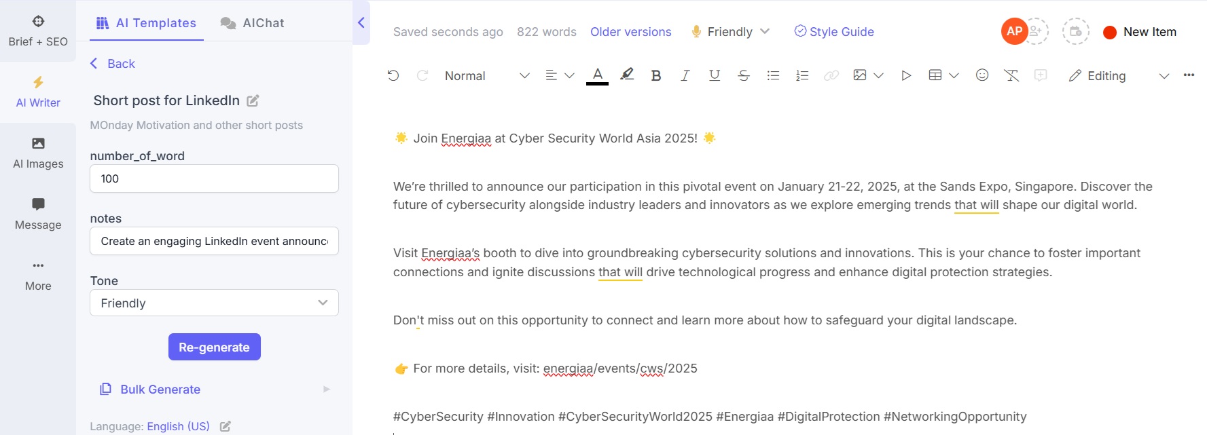The height and width of the screenshot is (435, 1207).
Task: Edit the Short post for LinkedIn title
Action: tap(253, 100)
